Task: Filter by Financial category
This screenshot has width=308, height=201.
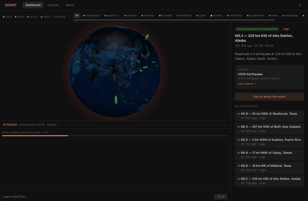Action: 166,16
